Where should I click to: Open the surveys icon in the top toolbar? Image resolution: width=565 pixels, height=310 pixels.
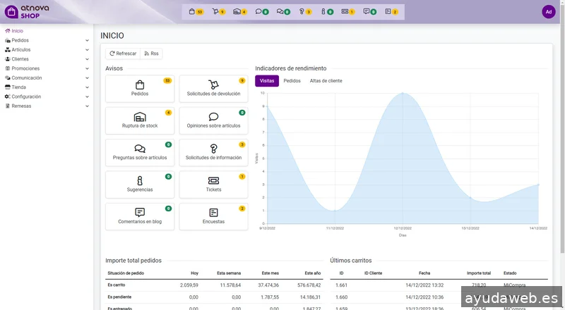pos(388,11)
